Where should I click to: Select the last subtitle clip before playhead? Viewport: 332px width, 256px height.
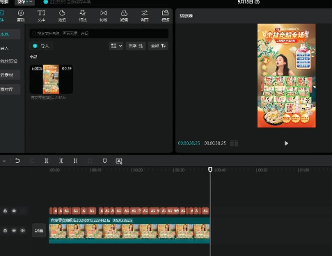[205, 211]
